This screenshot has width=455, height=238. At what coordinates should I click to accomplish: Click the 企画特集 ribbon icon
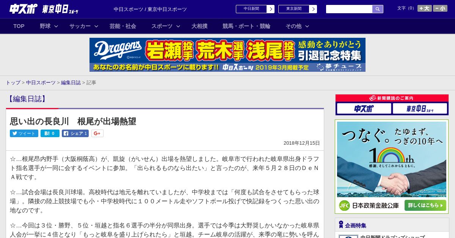[x=341, y=225]
